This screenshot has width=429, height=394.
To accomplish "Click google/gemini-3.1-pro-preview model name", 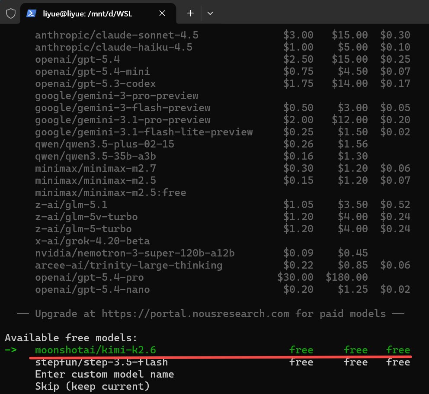I will pos(122,120).
